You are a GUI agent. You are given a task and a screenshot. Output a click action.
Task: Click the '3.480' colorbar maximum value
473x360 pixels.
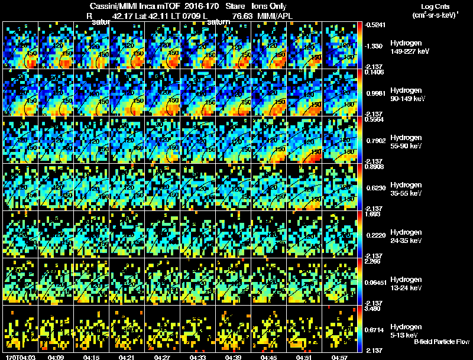pyautogui.click(x=373, y=309)
